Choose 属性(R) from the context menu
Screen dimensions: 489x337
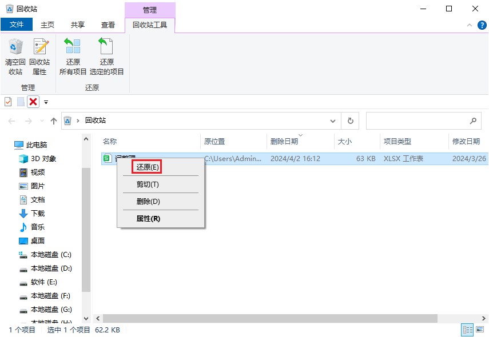click(x=148, y=218)
